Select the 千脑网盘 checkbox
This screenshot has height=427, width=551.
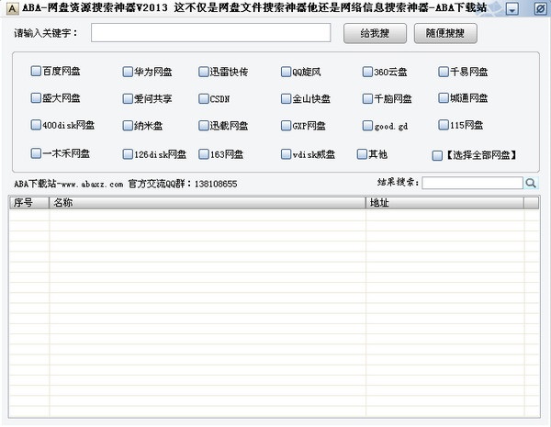367,99
